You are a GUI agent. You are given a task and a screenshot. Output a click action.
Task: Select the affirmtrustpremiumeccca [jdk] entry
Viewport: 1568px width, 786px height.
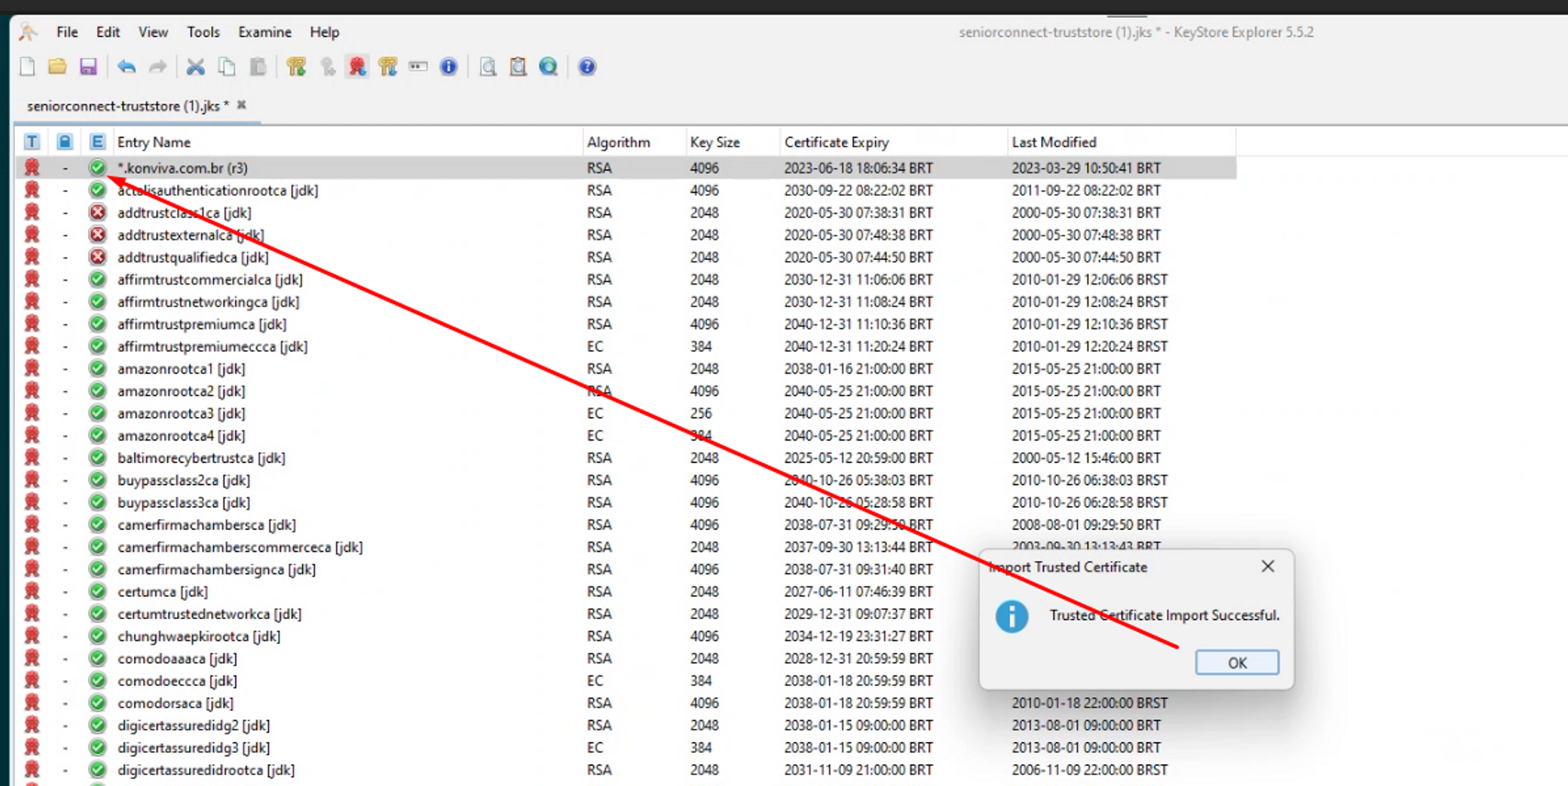[626, 346]
